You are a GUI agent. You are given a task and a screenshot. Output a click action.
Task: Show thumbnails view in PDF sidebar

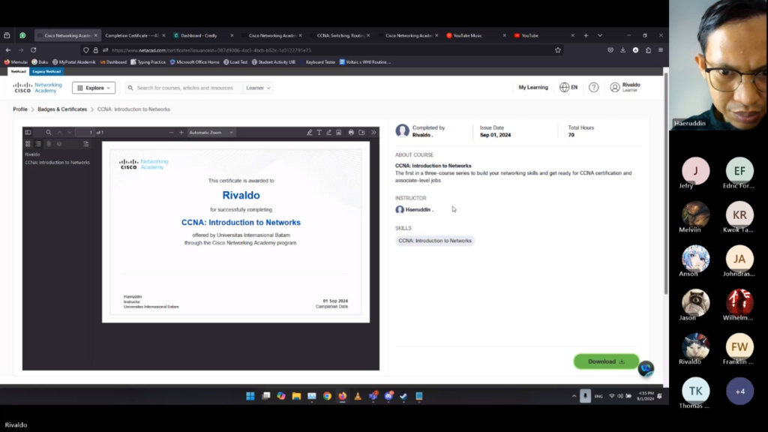point(28,144)
